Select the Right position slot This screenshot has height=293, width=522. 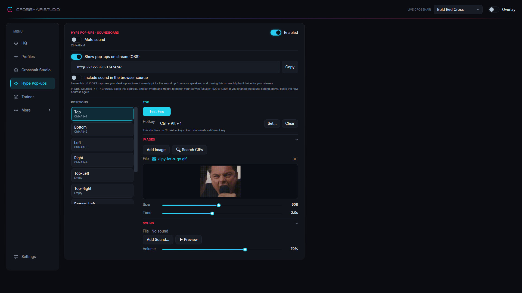[102, 160]
